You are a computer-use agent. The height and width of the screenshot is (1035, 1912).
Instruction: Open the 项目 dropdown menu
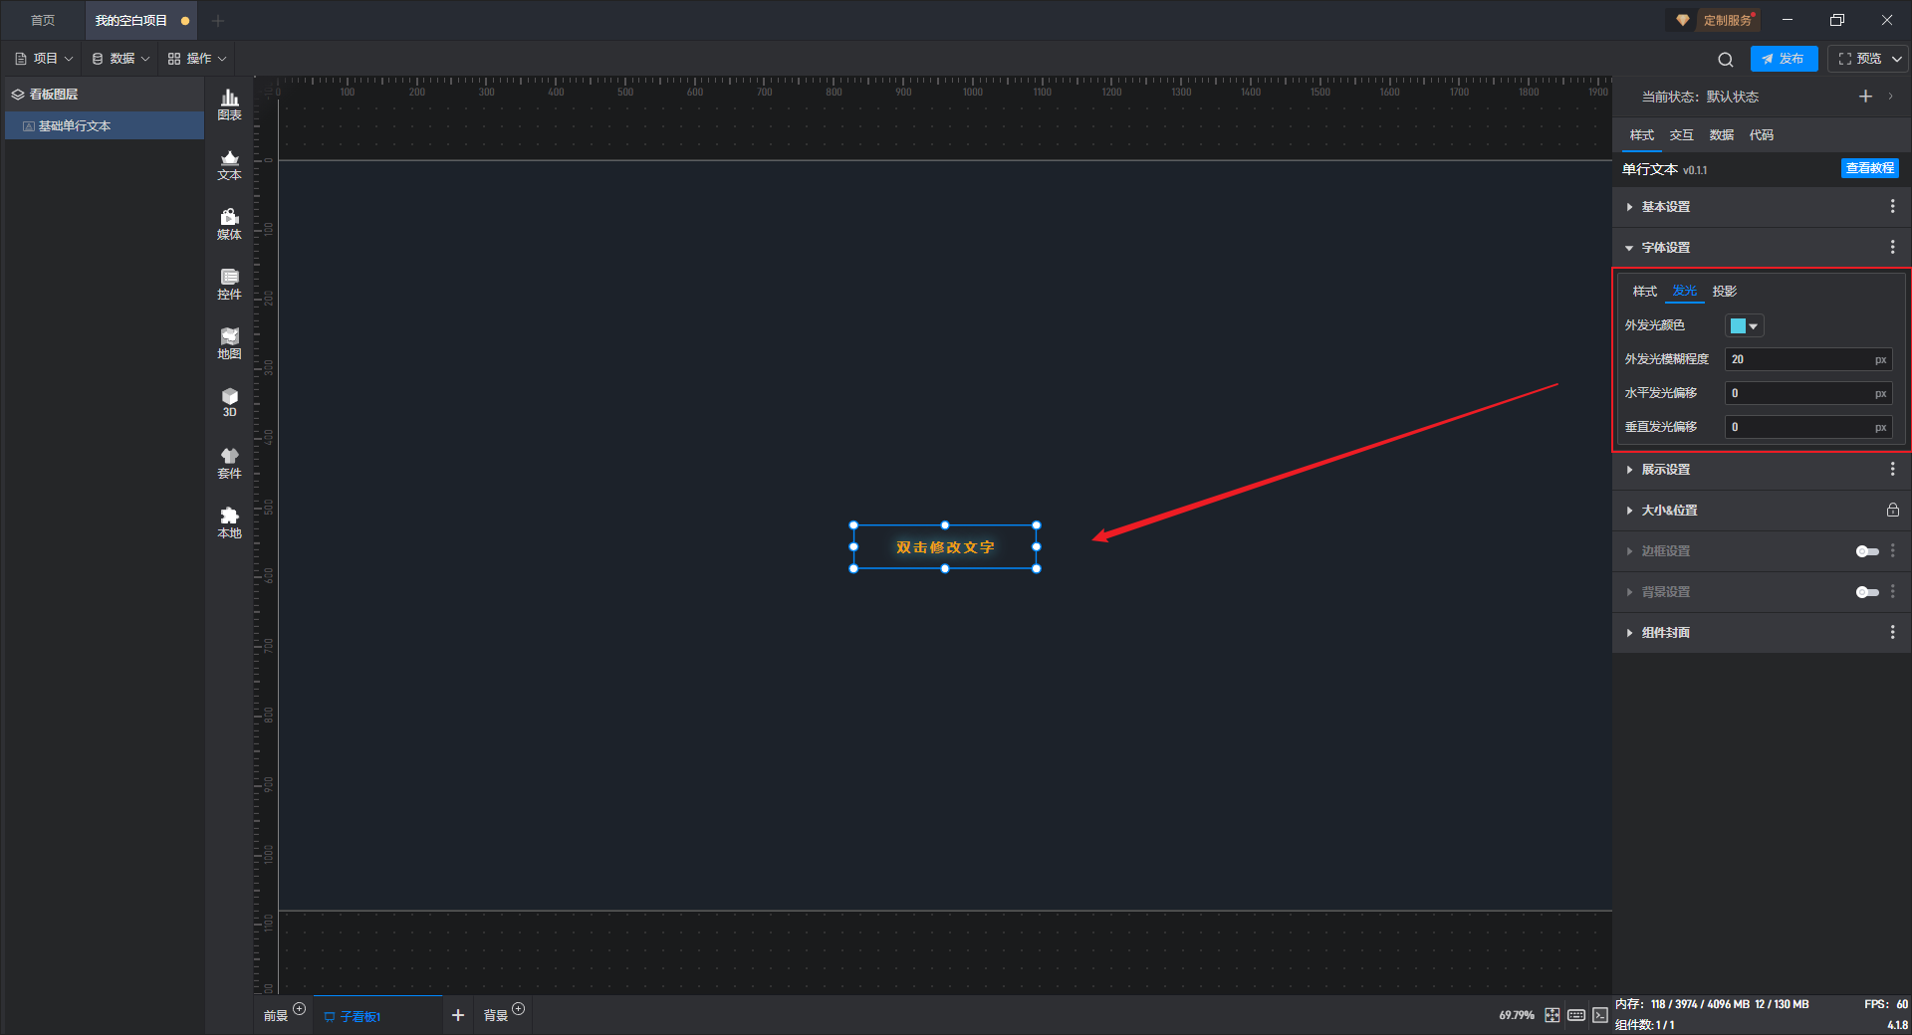click(x=44, y=59)
